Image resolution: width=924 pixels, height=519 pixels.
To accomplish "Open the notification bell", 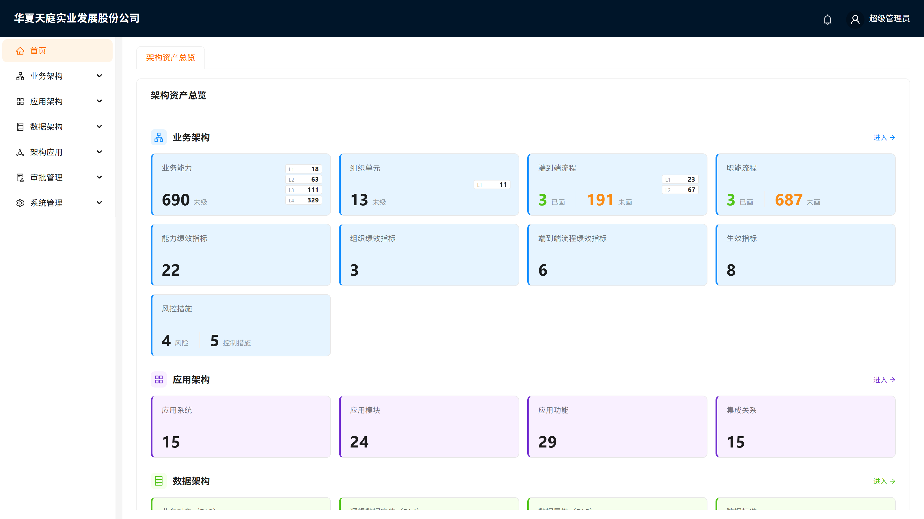I will pos(827,19).
